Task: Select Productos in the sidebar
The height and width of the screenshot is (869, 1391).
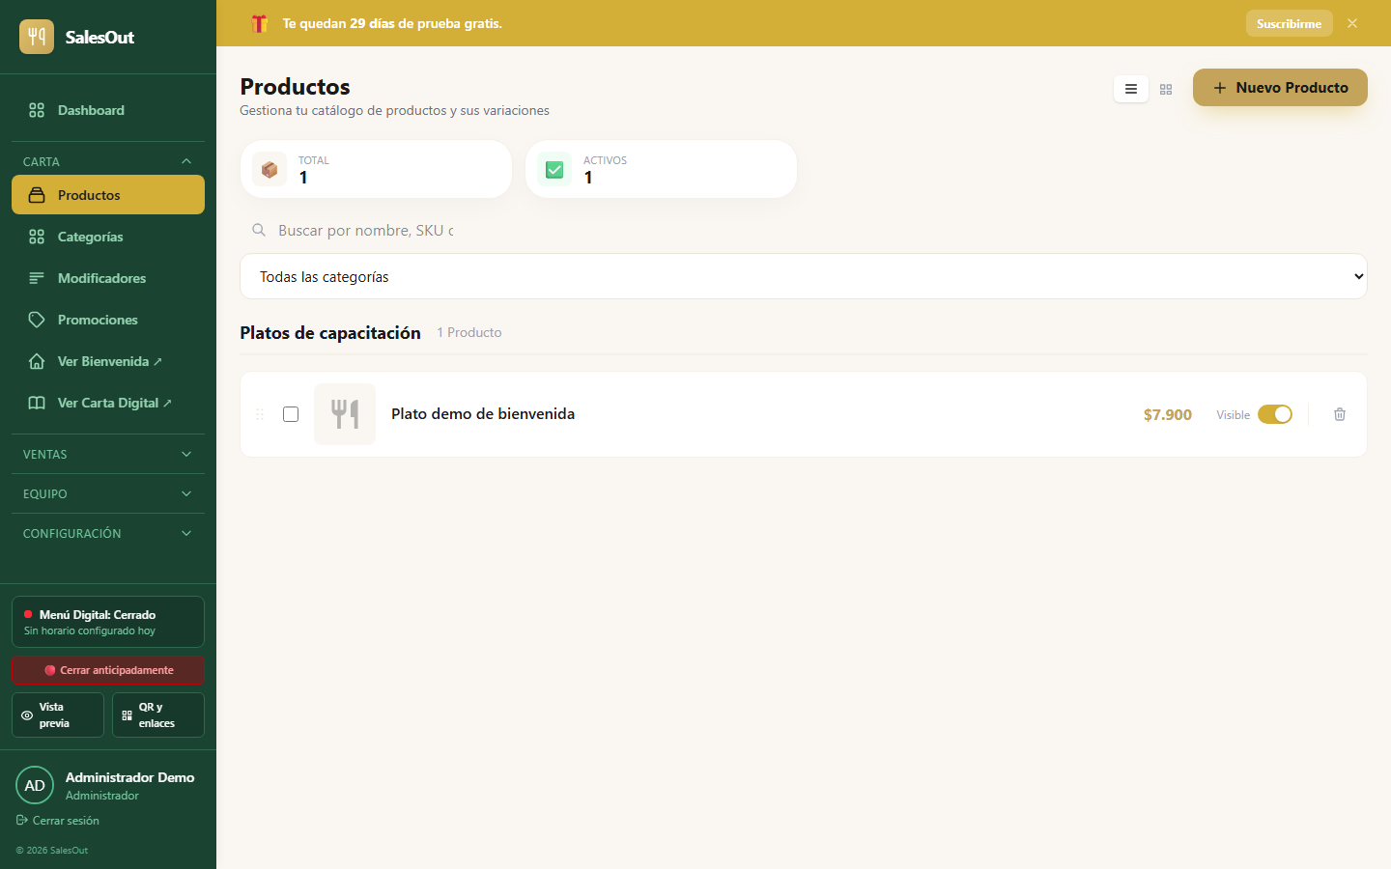Action: (108, 195)
